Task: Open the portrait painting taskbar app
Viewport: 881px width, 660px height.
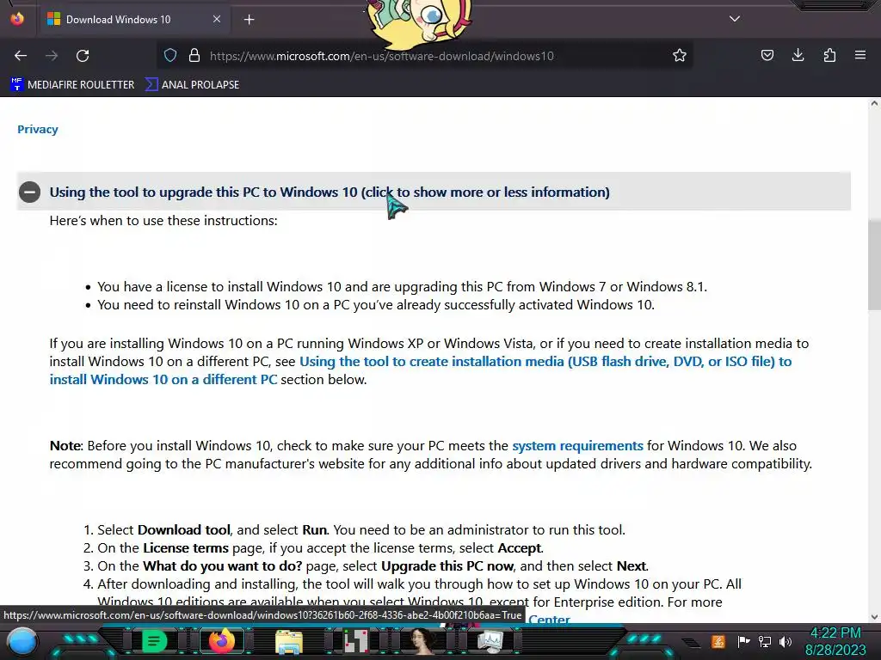Action: (x=423, y=641)
